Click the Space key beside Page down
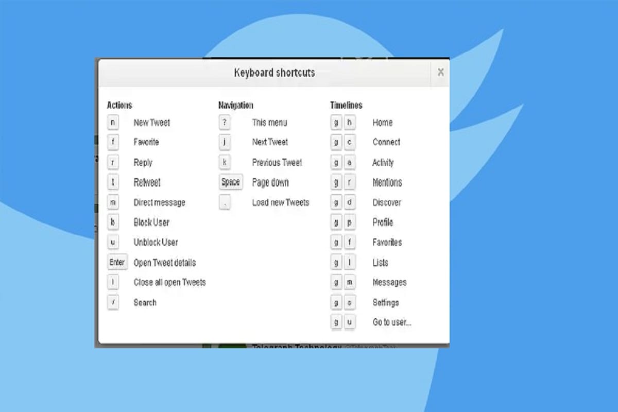 point(230,182)
